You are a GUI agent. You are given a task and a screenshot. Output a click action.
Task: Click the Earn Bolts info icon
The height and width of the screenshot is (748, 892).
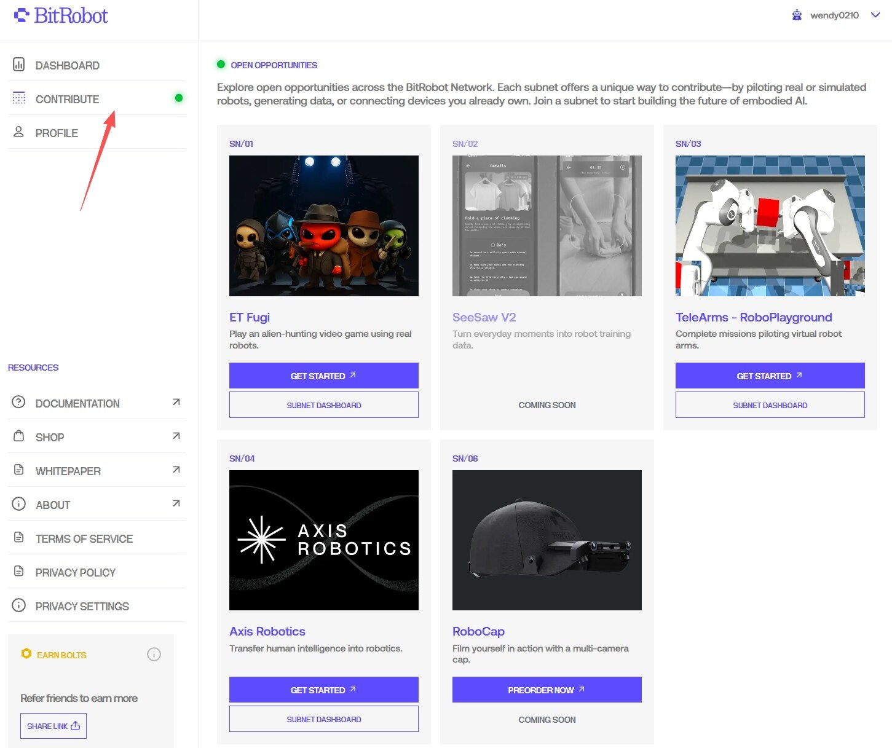tap(154, 655)
